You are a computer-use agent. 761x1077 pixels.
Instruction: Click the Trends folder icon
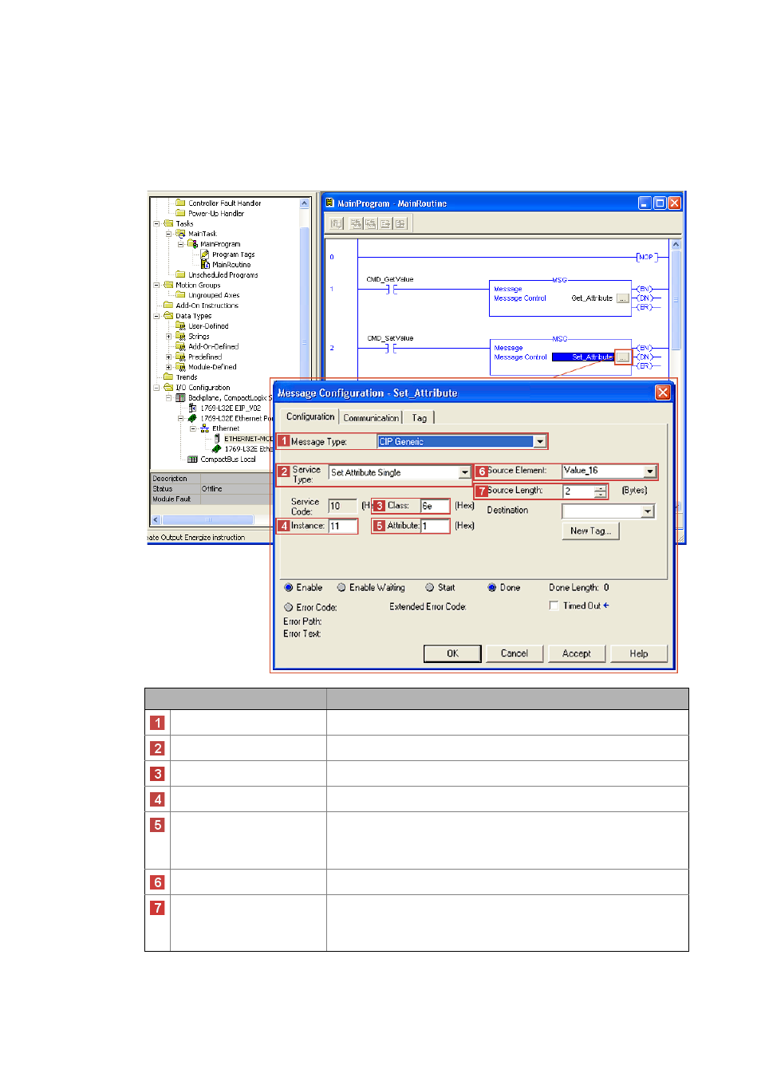tap(168, 377)
